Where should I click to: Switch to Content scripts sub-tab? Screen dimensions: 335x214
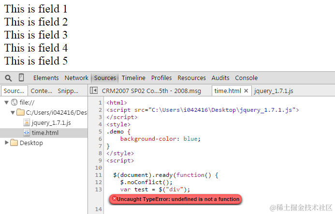tap(42, 91)
